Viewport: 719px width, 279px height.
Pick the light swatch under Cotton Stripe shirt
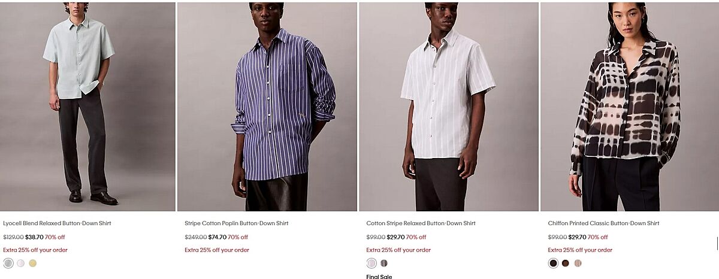click(371, 263)
